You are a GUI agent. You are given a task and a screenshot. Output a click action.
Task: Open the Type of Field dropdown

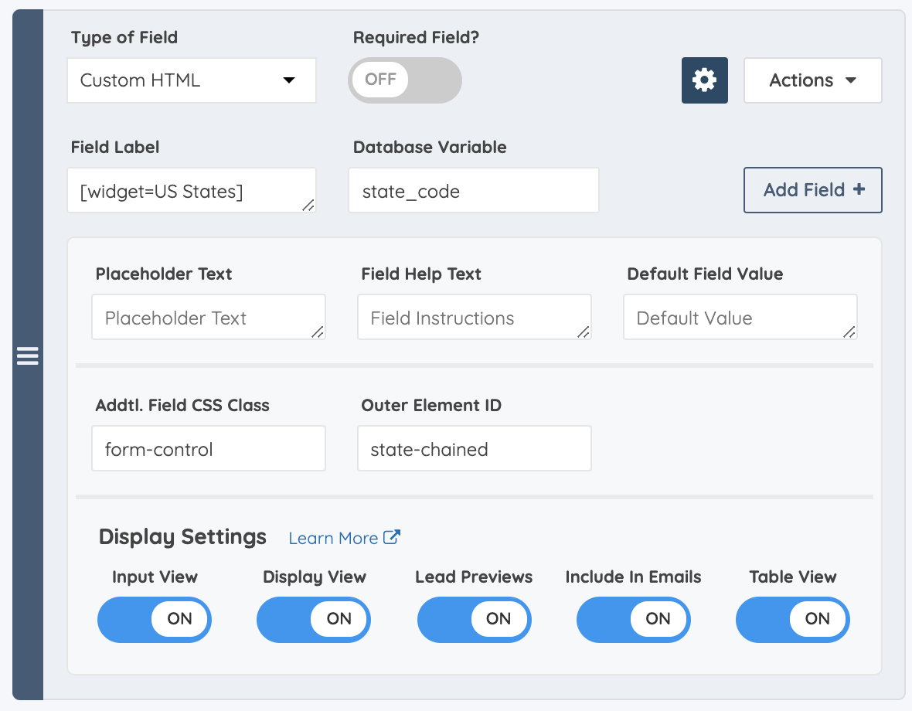tap(192, 80)
